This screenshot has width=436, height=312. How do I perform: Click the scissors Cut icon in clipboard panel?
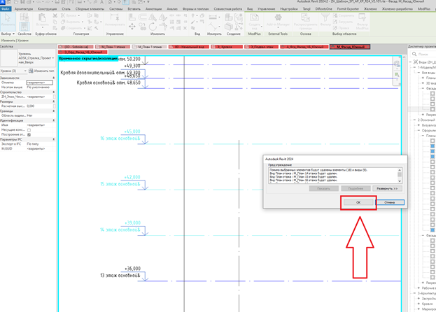click(x=55, y=15)
